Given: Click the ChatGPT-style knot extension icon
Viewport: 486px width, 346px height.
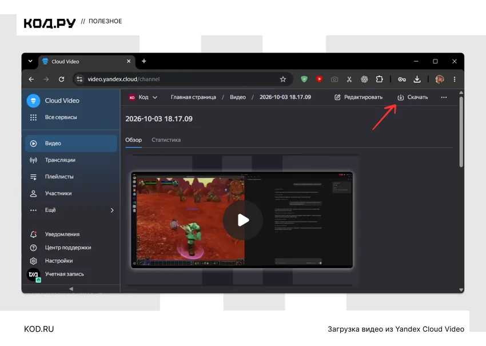Looking at the screenshot, I should 365,79.
